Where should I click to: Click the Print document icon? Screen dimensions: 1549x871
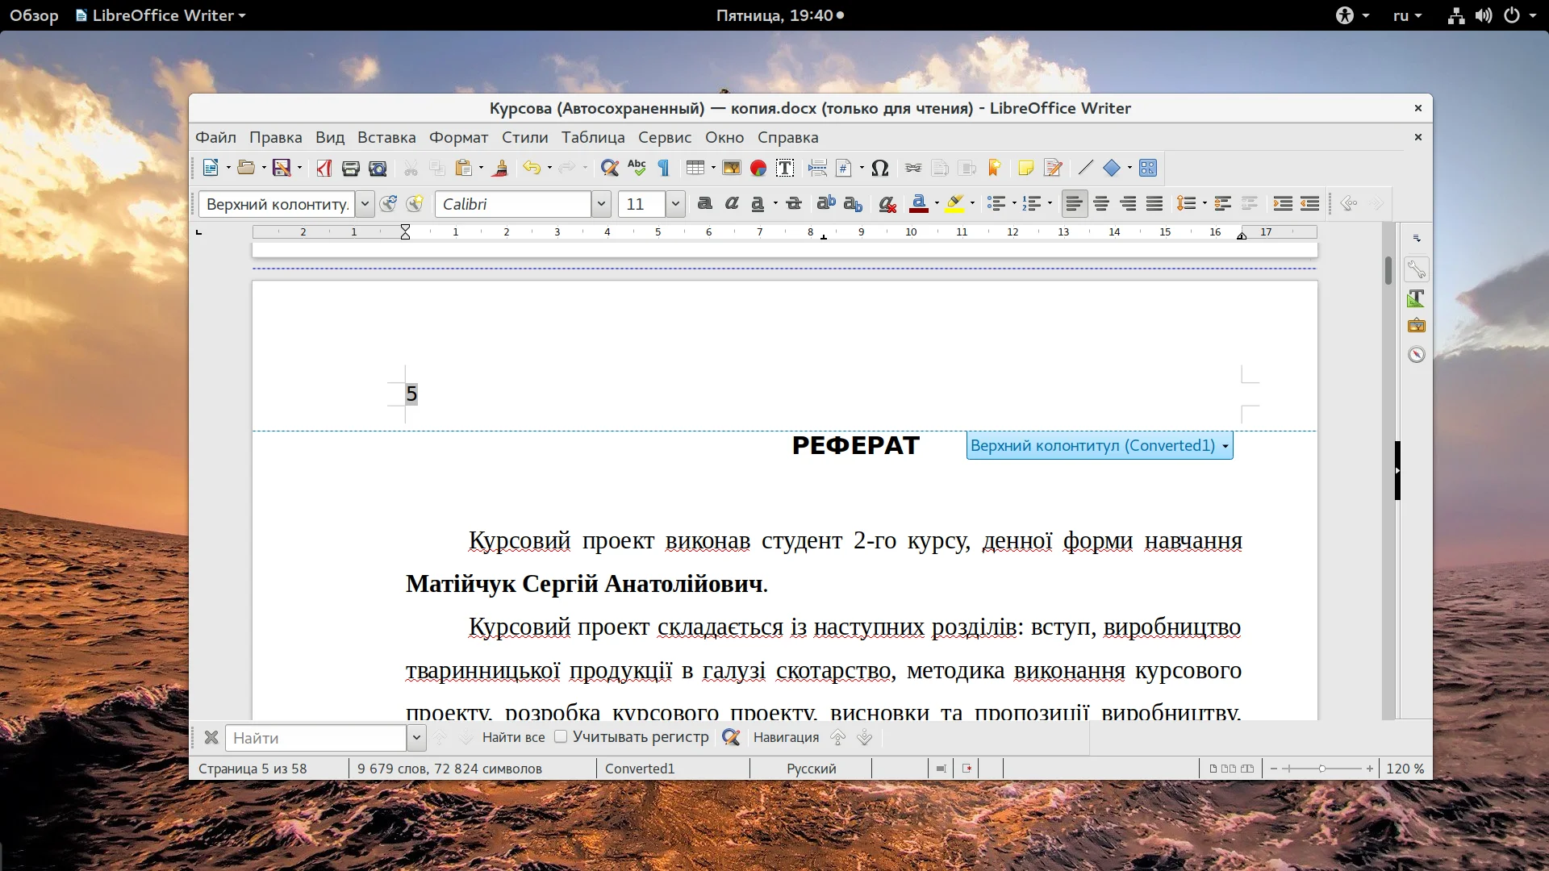click(350, 168)
